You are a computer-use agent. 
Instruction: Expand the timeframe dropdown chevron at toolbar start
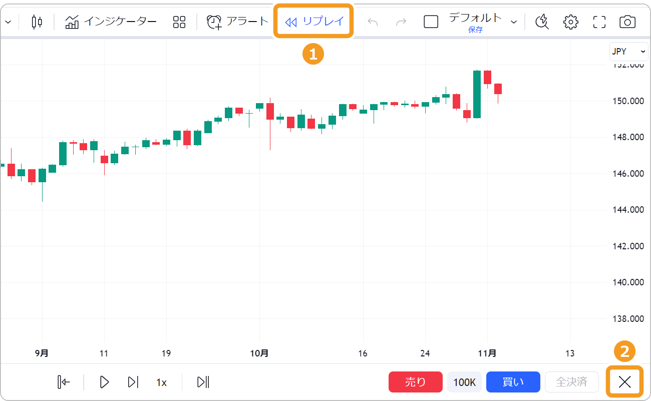click(x=9, y=22)
